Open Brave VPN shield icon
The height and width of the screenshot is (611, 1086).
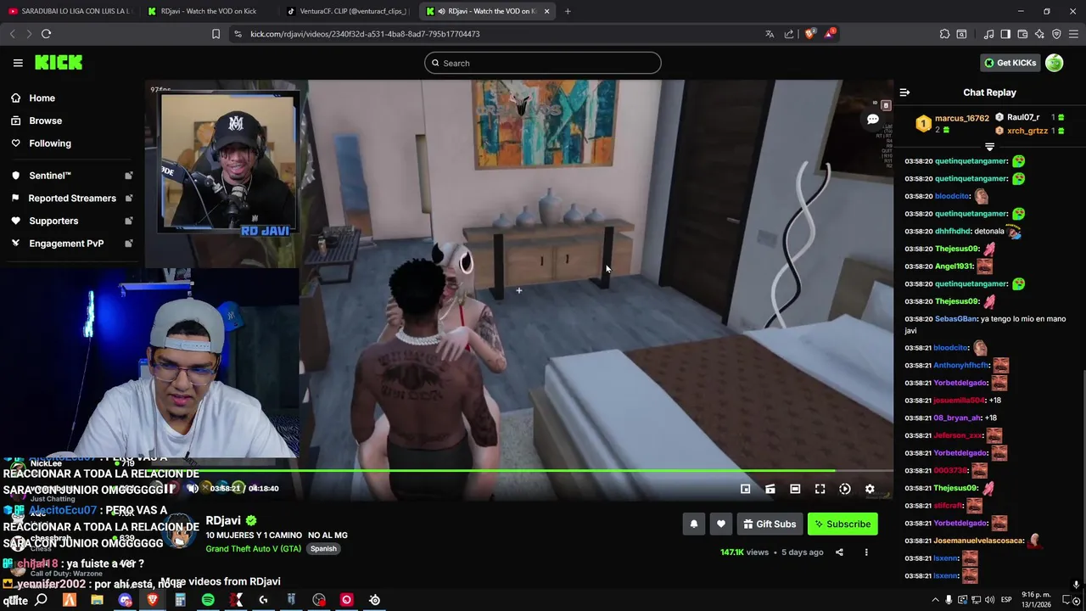tap(1056, 34)
